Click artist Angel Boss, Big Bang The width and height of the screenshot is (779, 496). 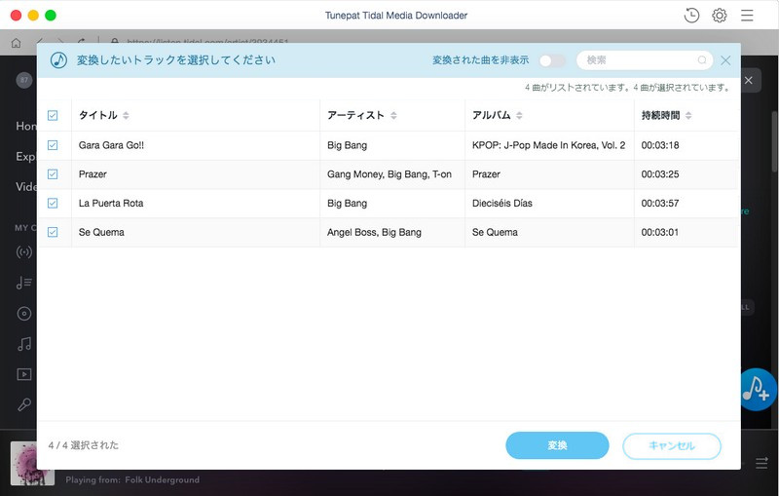pyautogui.click(x=374, y=232)
